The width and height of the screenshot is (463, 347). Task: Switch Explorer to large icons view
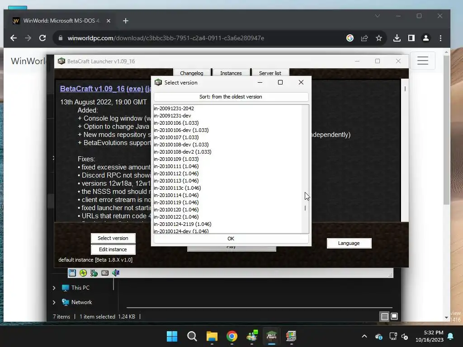[394, 317]
